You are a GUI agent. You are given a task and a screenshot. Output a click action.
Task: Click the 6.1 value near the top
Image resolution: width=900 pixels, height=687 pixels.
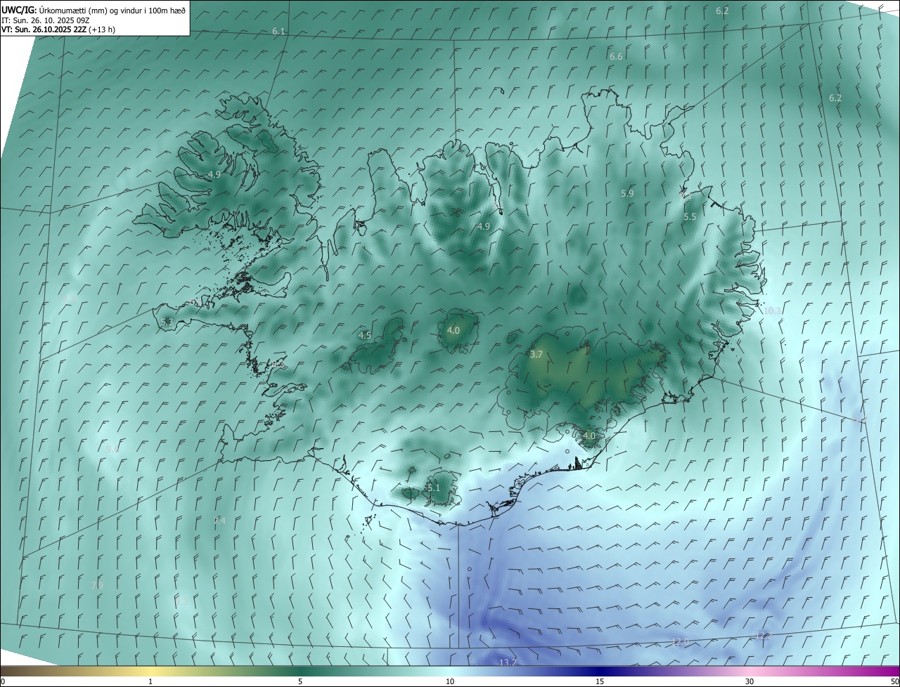[279, 32]
